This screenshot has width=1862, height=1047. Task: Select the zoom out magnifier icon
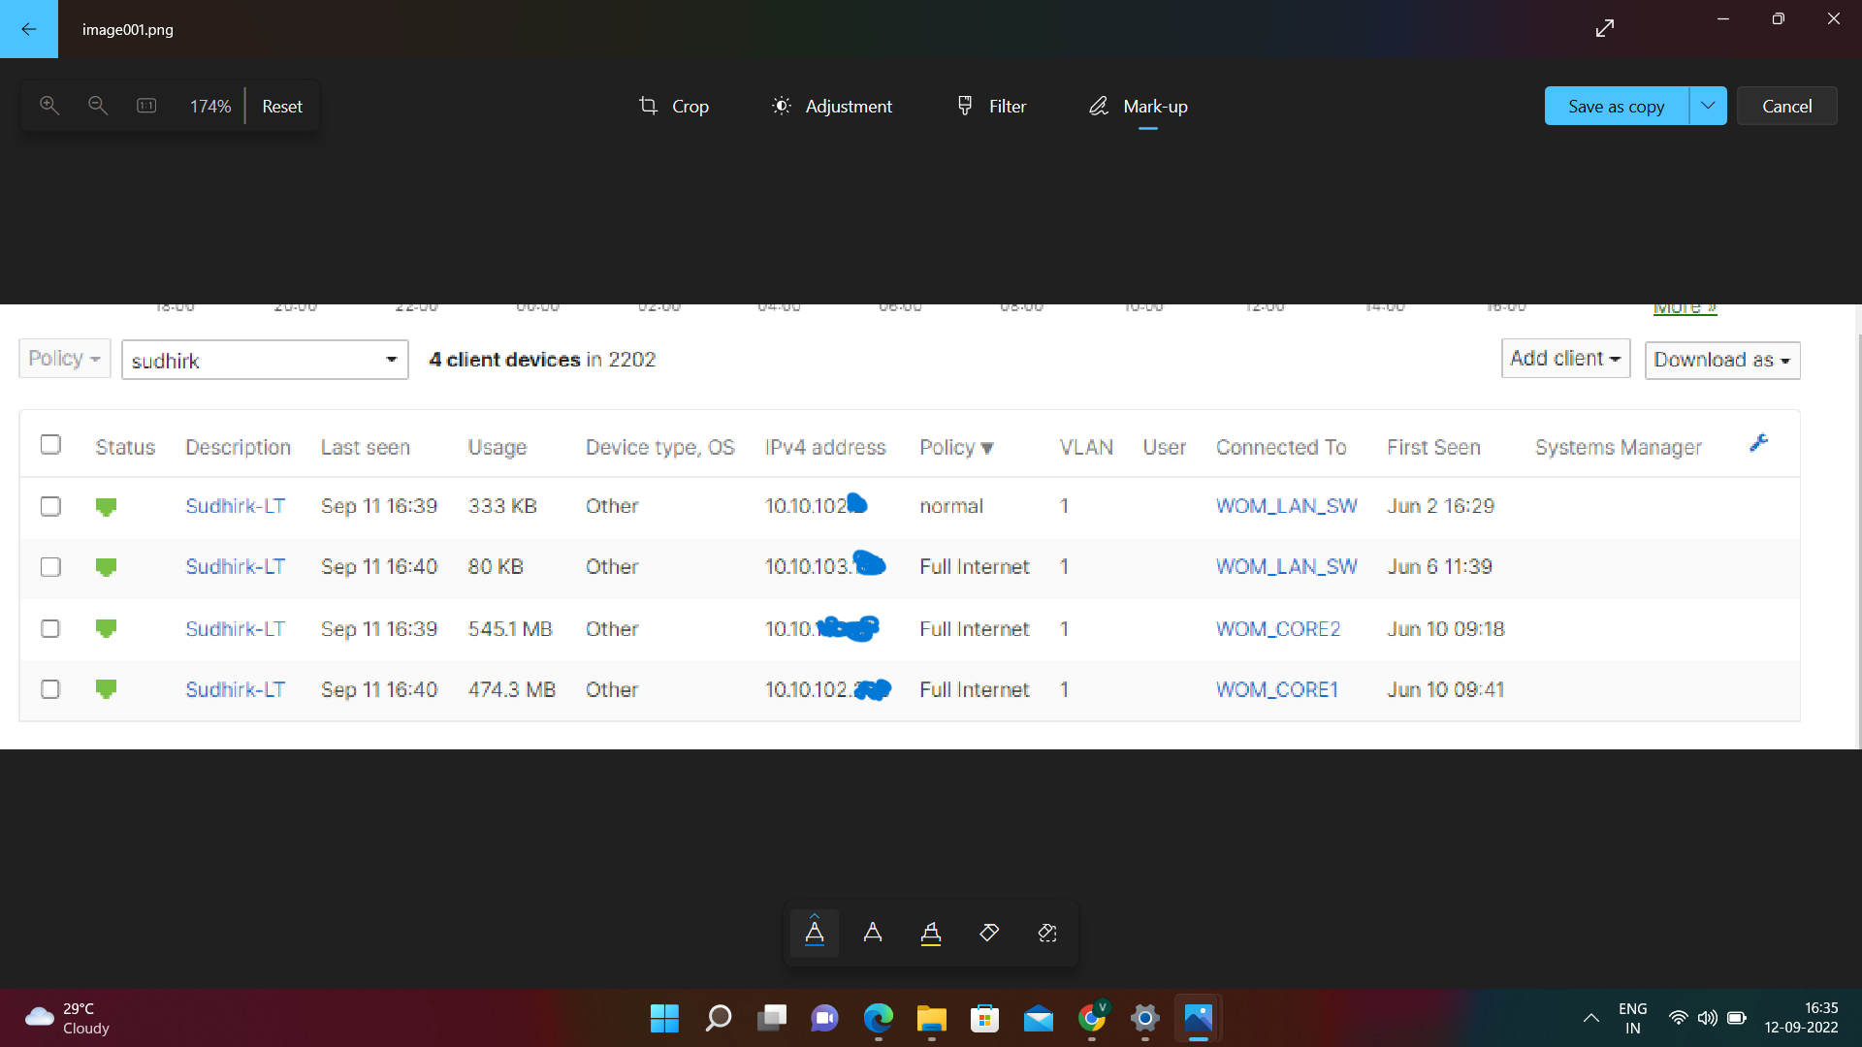tap(97, 106)
